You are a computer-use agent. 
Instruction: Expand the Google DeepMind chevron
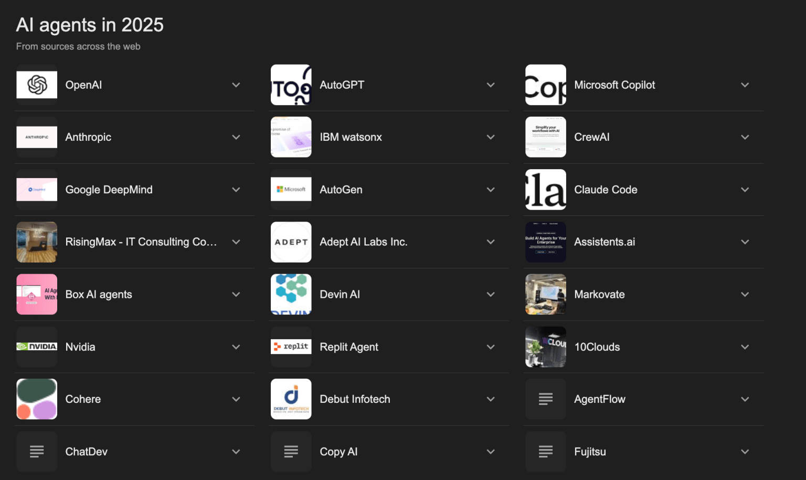pyautogui.click(x=236, y=190)
